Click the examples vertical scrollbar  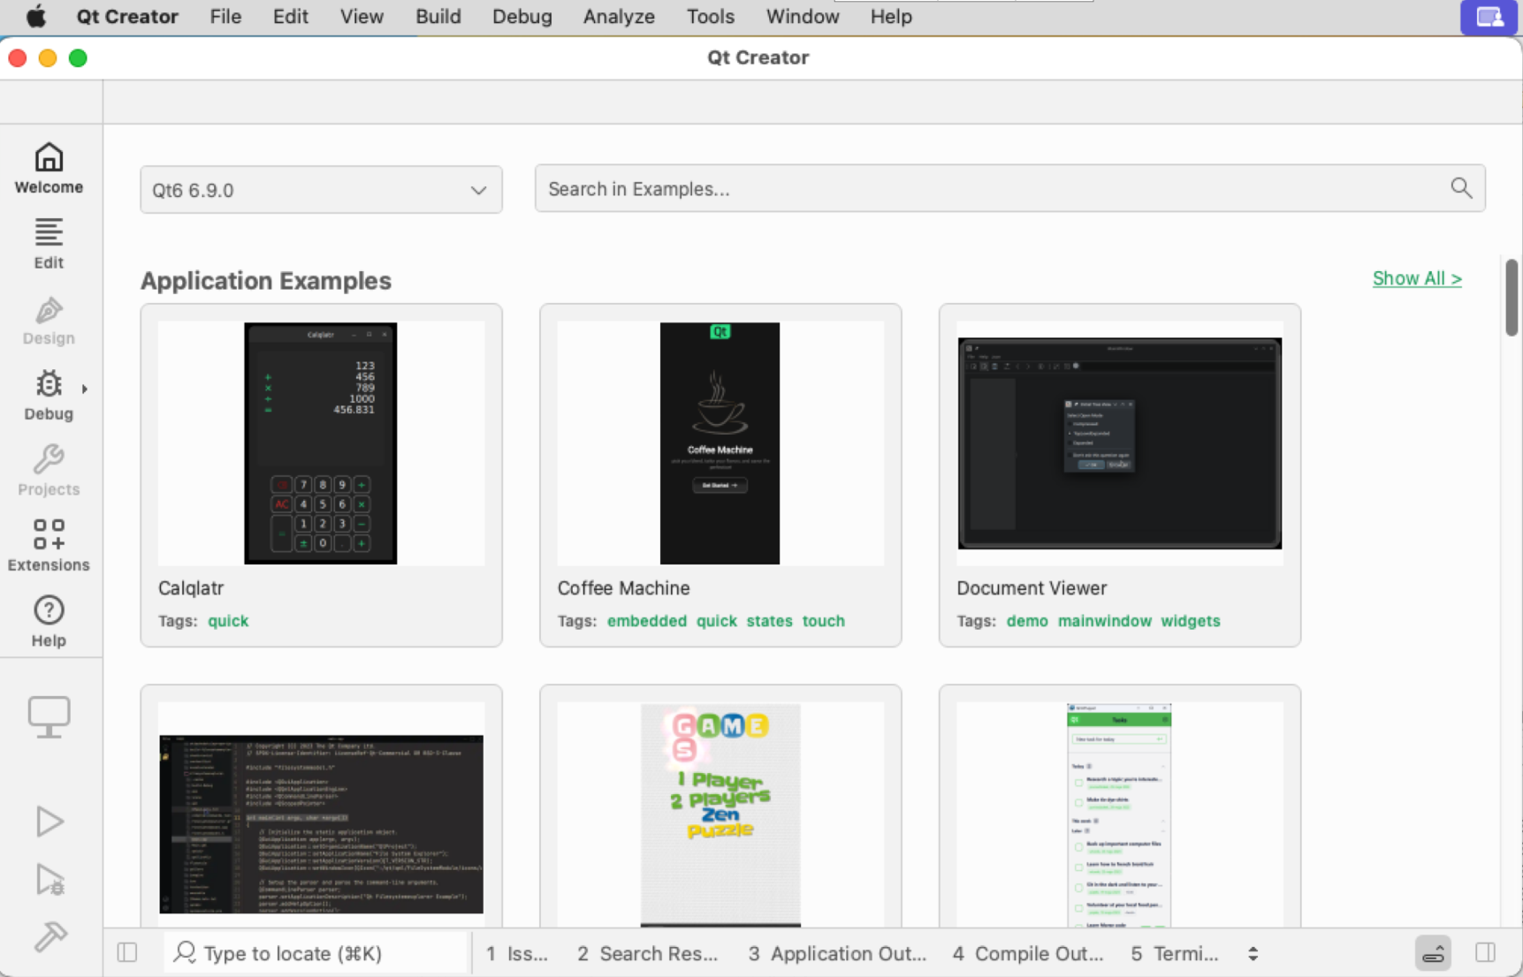pyautogui.click(x=1512, y=298)
